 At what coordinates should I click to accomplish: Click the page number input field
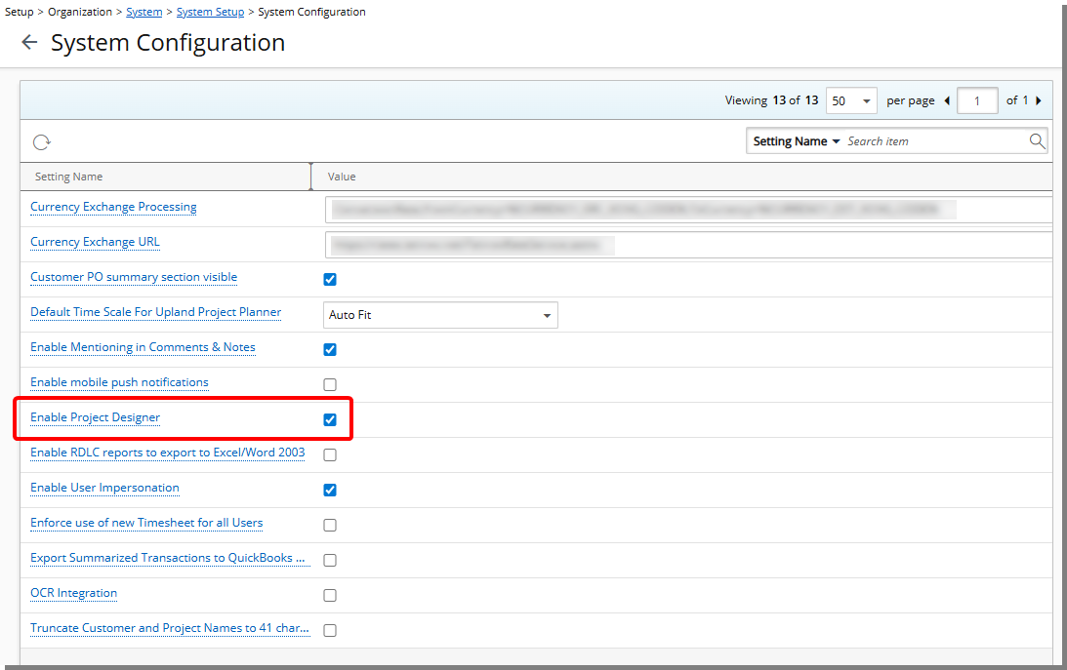point(977,99)
